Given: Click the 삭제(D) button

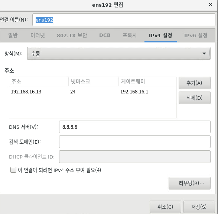Looking at the screenshot, I should click(195, 98).
